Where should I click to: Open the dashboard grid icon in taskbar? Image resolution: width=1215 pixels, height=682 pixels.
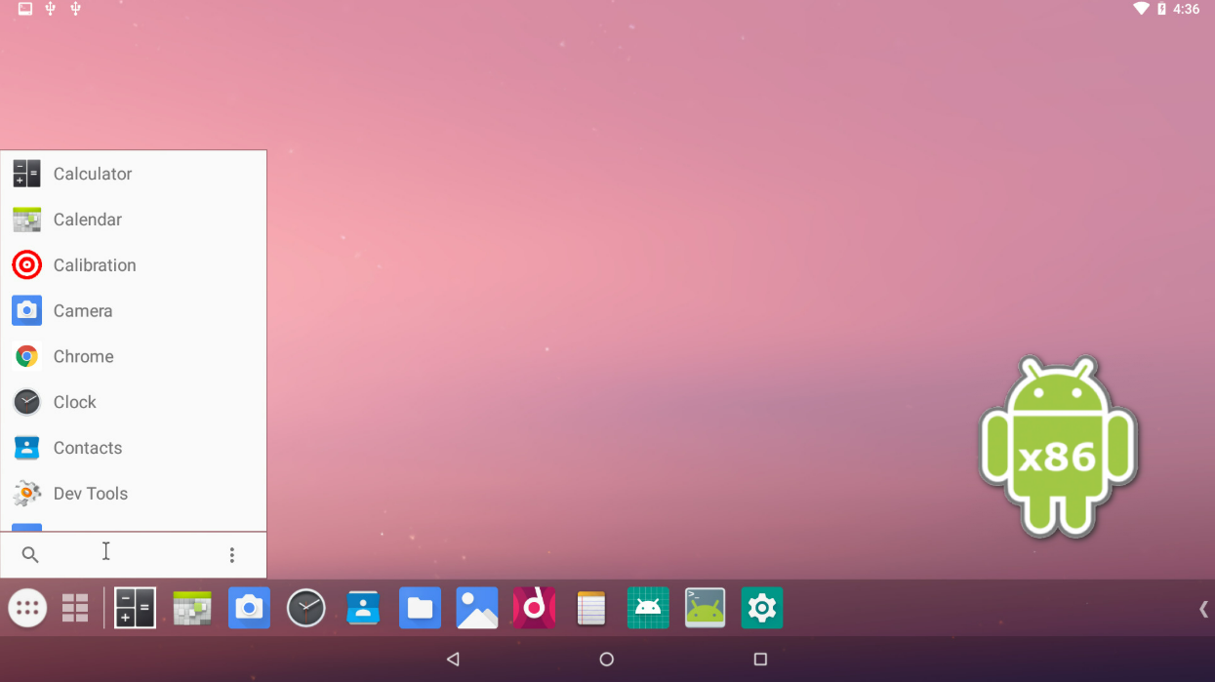(75, 608)
